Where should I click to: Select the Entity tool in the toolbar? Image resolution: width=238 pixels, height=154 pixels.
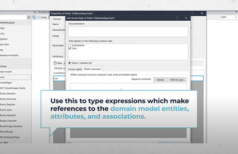pyautogui.click(x=42, y=17)
